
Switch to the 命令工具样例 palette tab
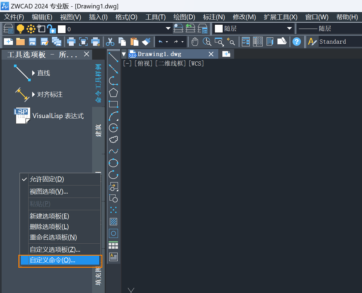pos(98,83)
